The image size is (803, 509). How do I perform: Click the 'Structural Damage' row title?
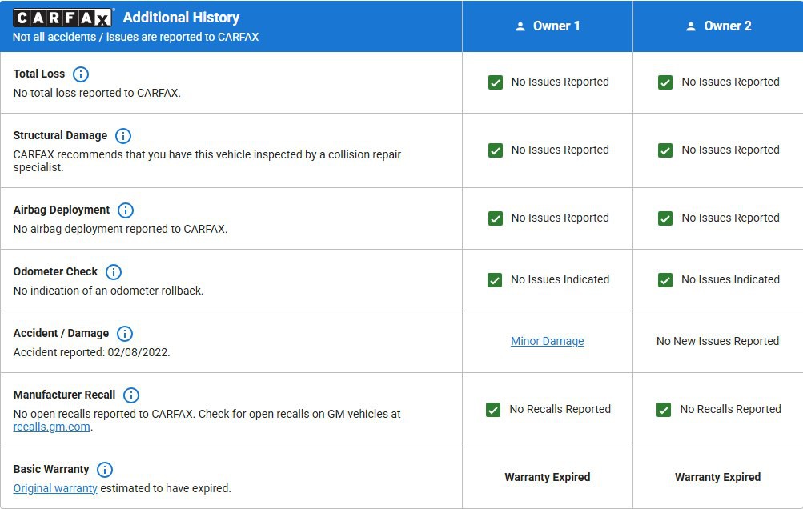(60, 135)
